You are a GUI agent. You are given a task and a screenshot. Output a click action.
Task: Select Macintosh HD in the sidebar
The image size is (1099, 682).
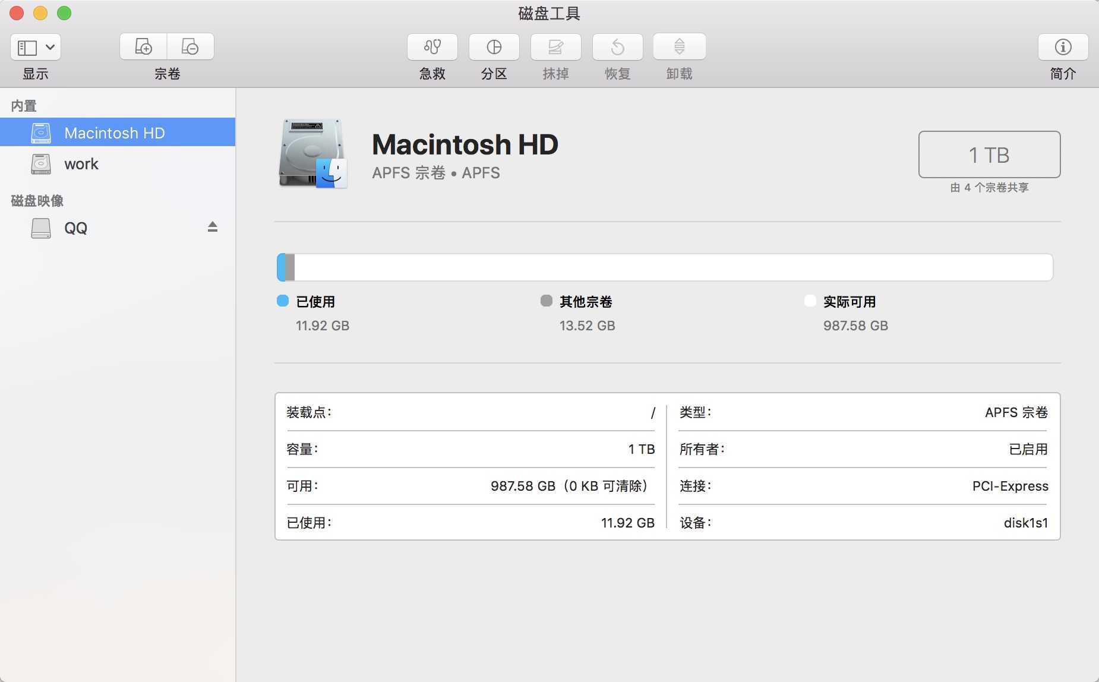tap(118, 132)
